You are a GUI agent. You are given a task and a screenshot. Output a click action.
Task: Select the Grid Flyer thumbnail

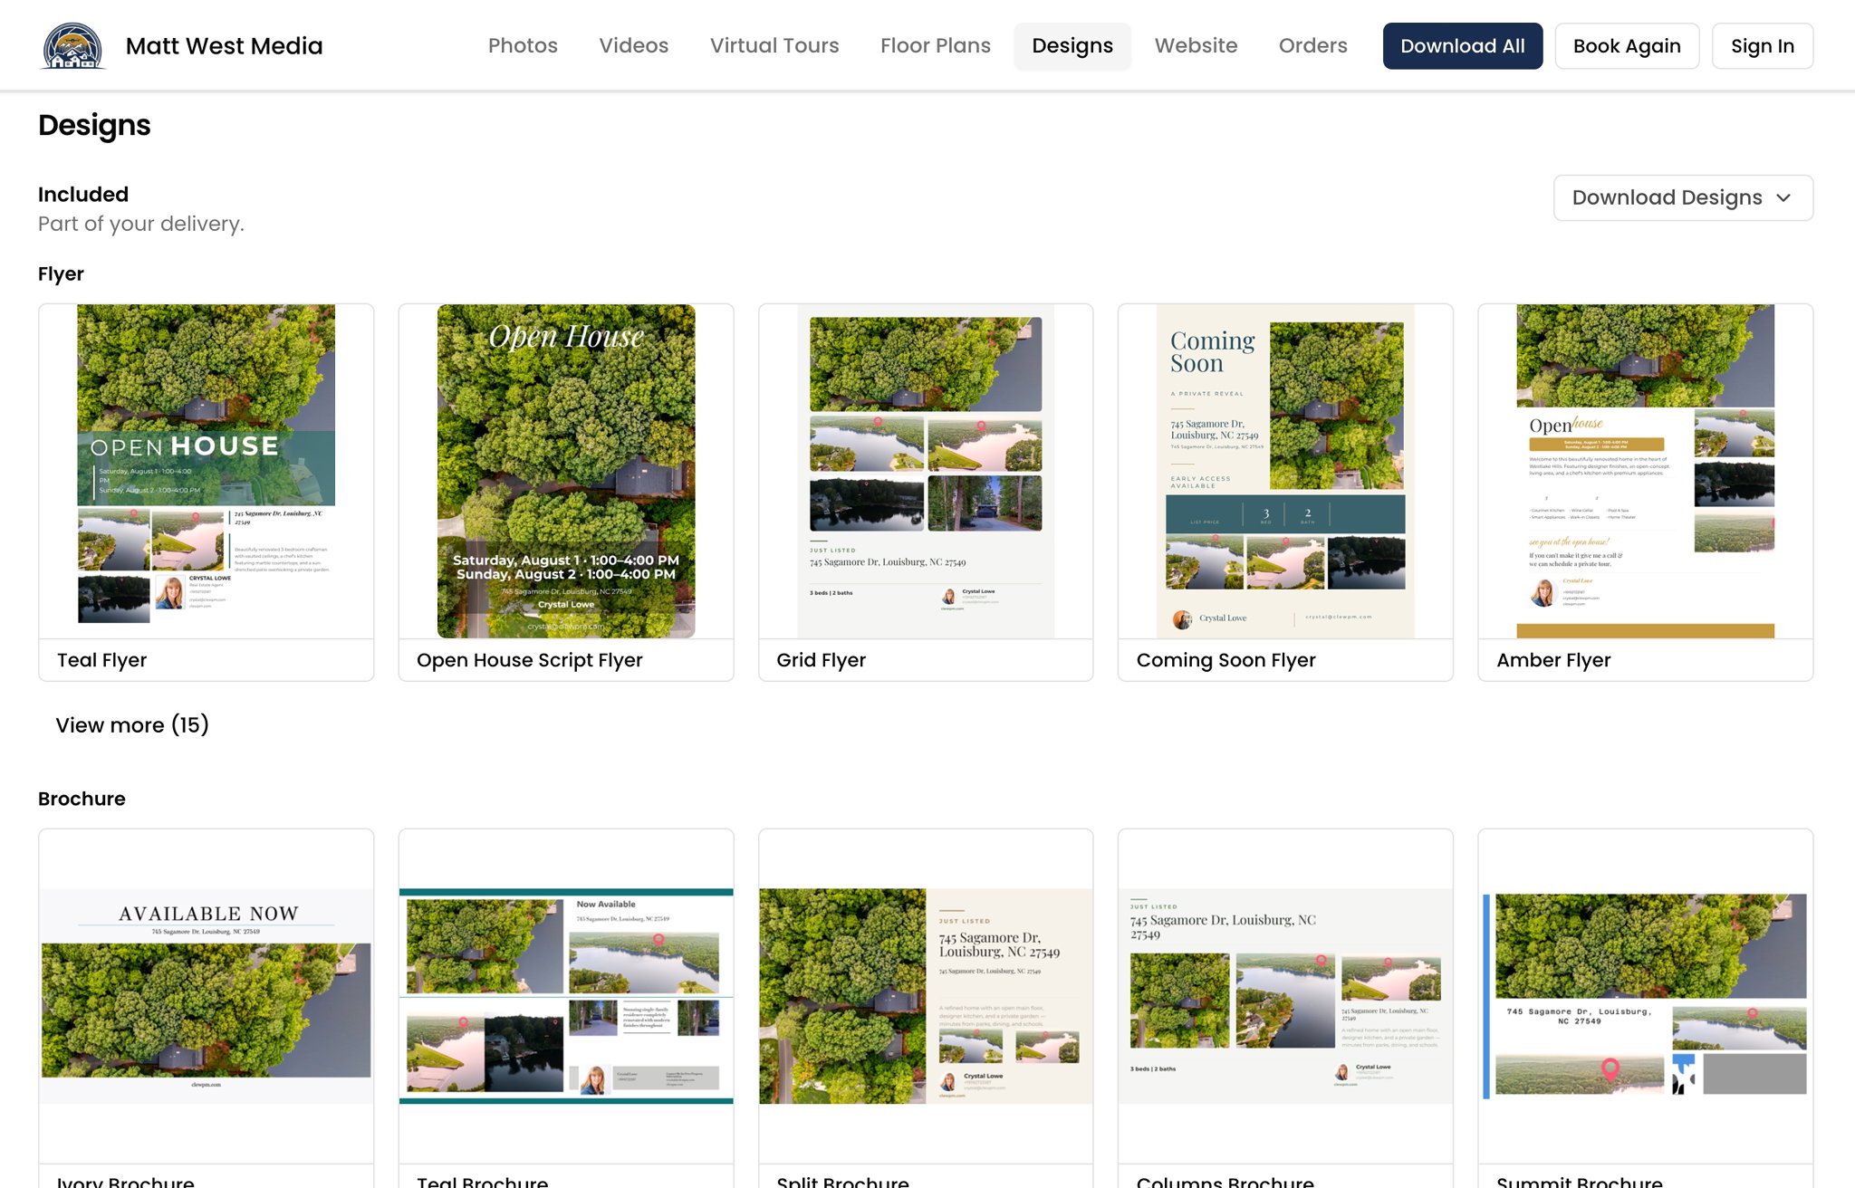point(926,471)
